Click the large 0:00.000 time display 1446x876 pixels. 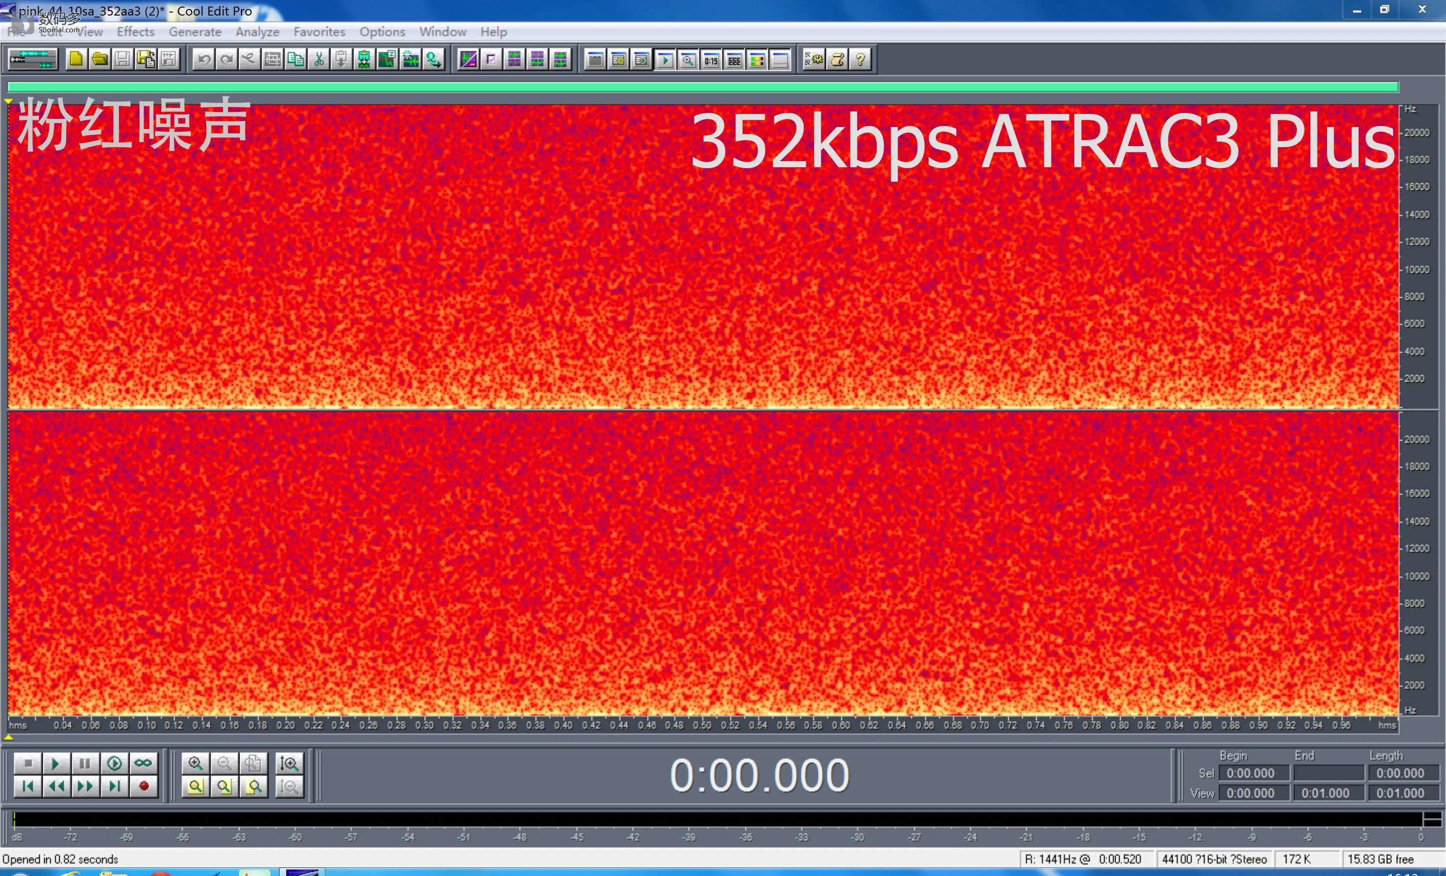click(x=759, y=776)
